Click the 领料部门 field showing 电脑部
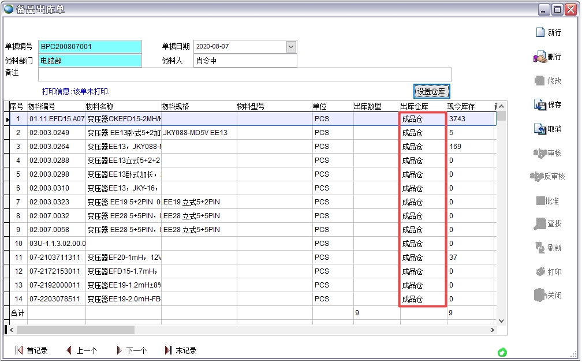Screen dimensions: 582x362 (x=89, y=61)
